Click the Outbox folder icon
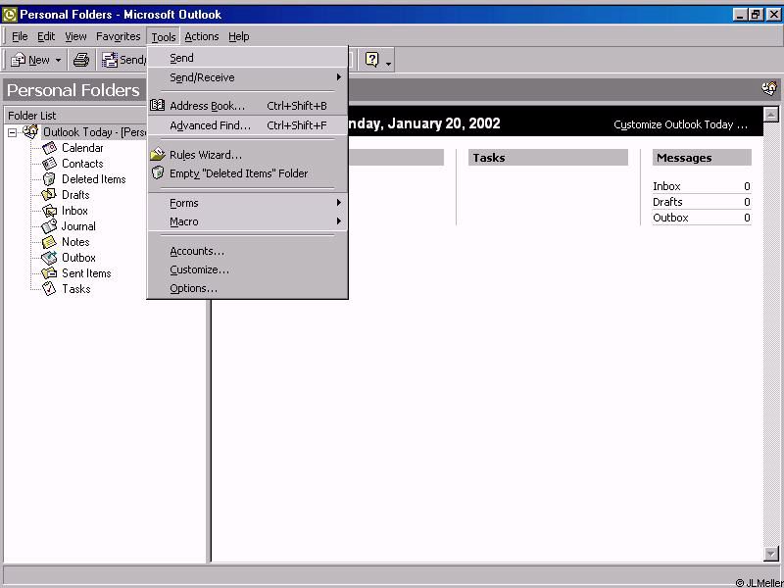The image size is (784, 588). [49, 258]
